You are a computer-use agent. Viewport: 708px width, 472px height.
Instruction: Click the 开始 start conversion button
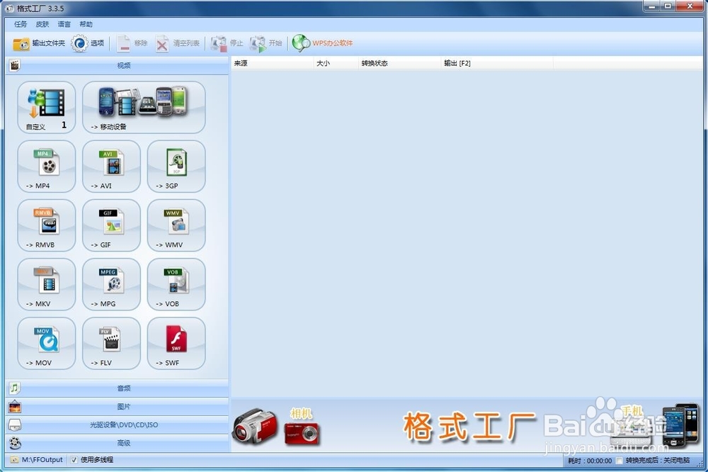pos(270,43)
